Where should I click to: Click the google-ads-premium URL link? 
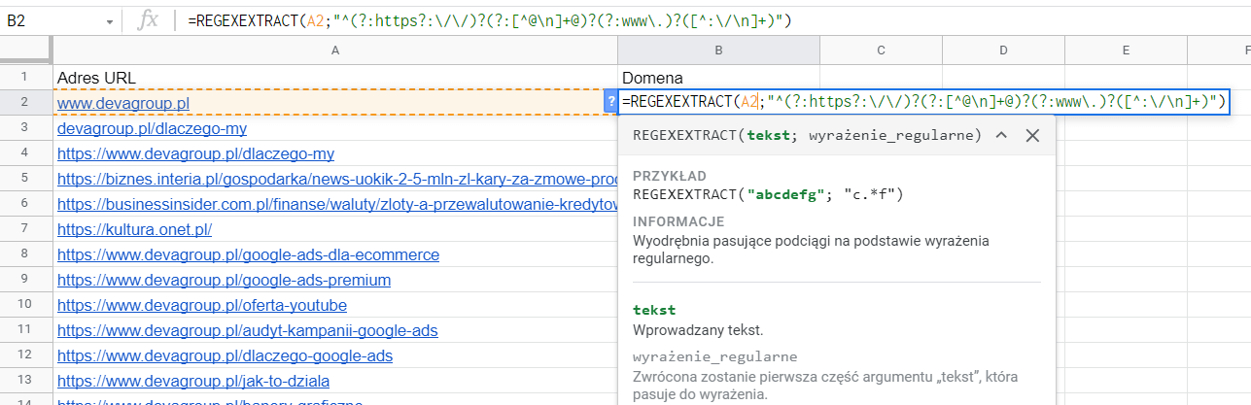point(224,280)
